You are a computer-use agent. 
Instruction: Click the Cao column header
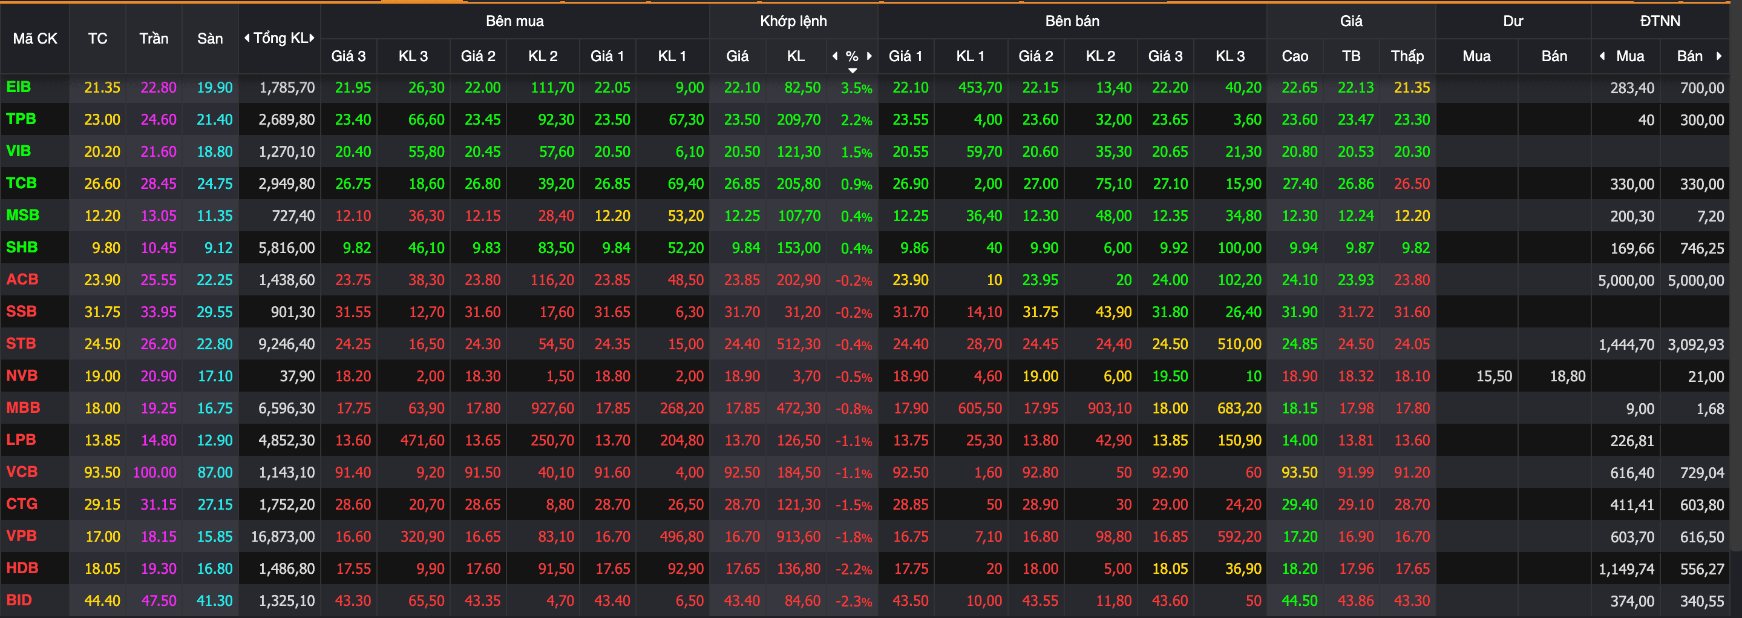click(x=1295, y=56)
